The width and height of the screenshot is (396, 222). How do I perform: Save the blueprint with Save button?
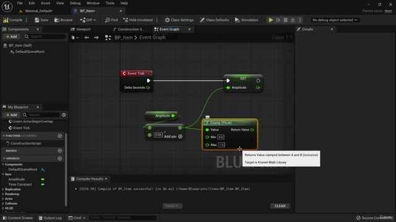tap(41, 20)
